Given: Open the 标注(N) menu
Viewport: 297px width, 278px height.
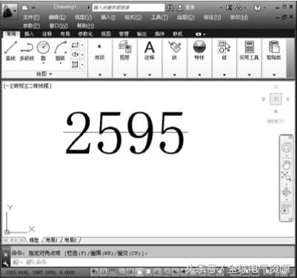Looking at the screenshot, I should point(213,17).
